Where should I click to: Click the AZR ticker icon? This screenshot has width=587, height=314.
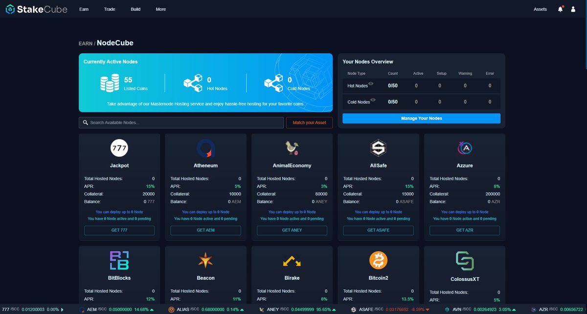[534, 310]
